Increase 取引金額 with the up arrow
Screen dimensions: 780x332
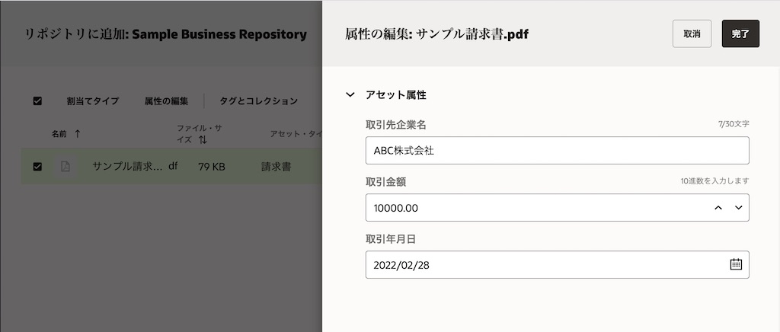(718, 208)
